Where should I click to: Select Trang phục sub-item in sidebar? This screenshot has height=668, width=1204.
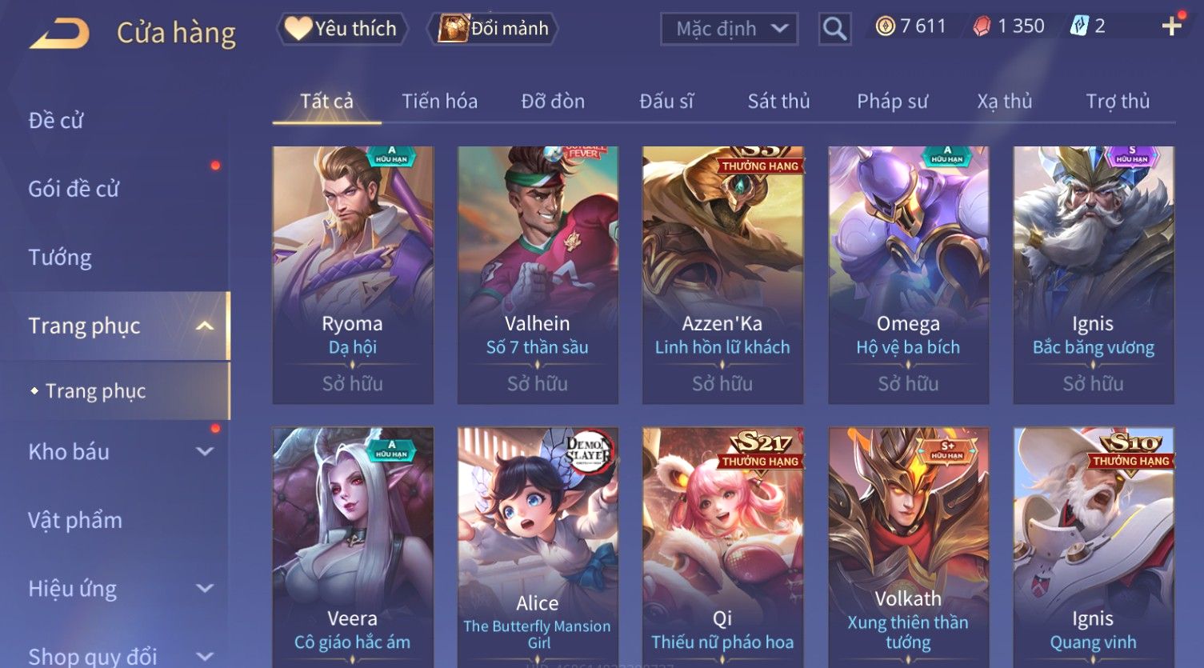pyautogui.click(x=95, y=391)
